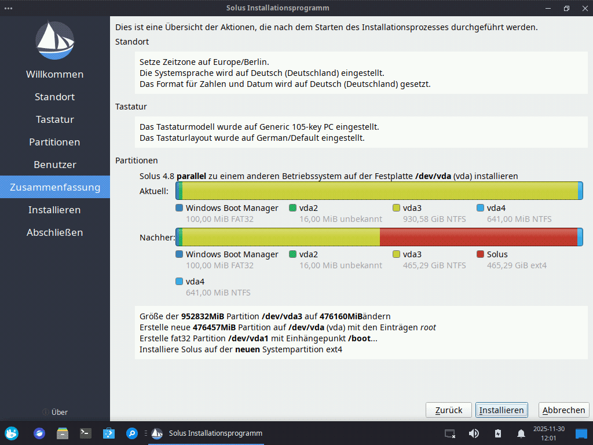
Task: Go to the Partitionen step
Action: click(55, 143)
